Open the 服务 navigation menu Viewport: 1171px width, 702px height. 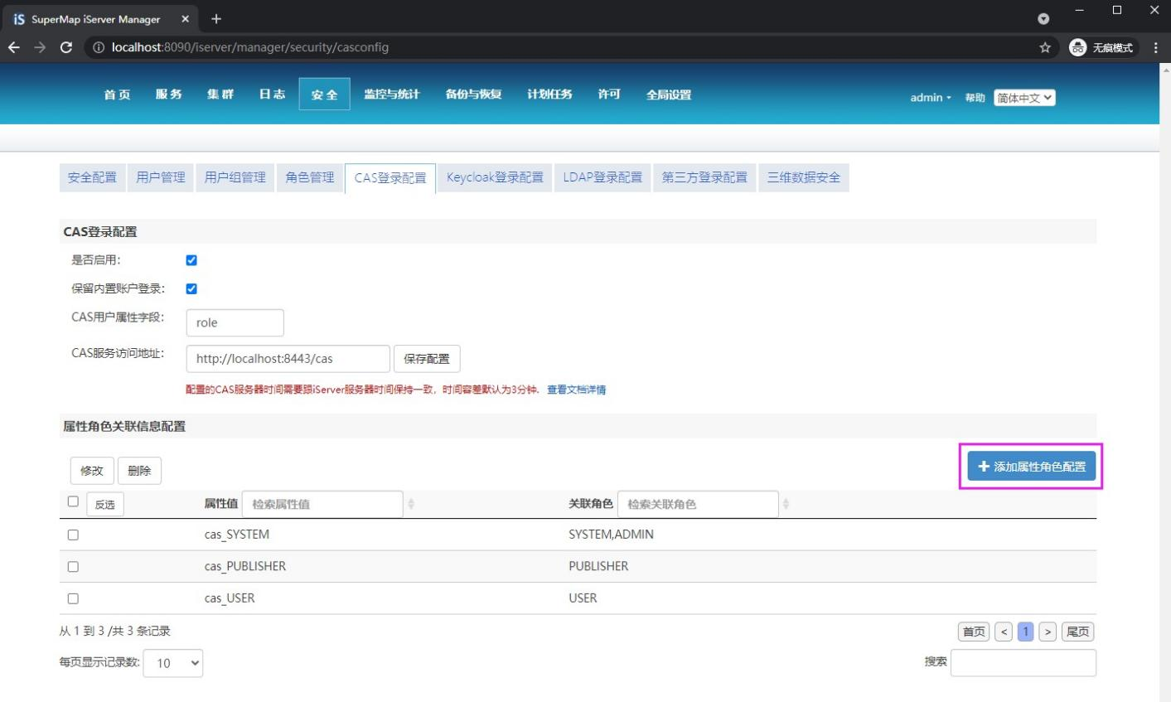coord(168,94)
